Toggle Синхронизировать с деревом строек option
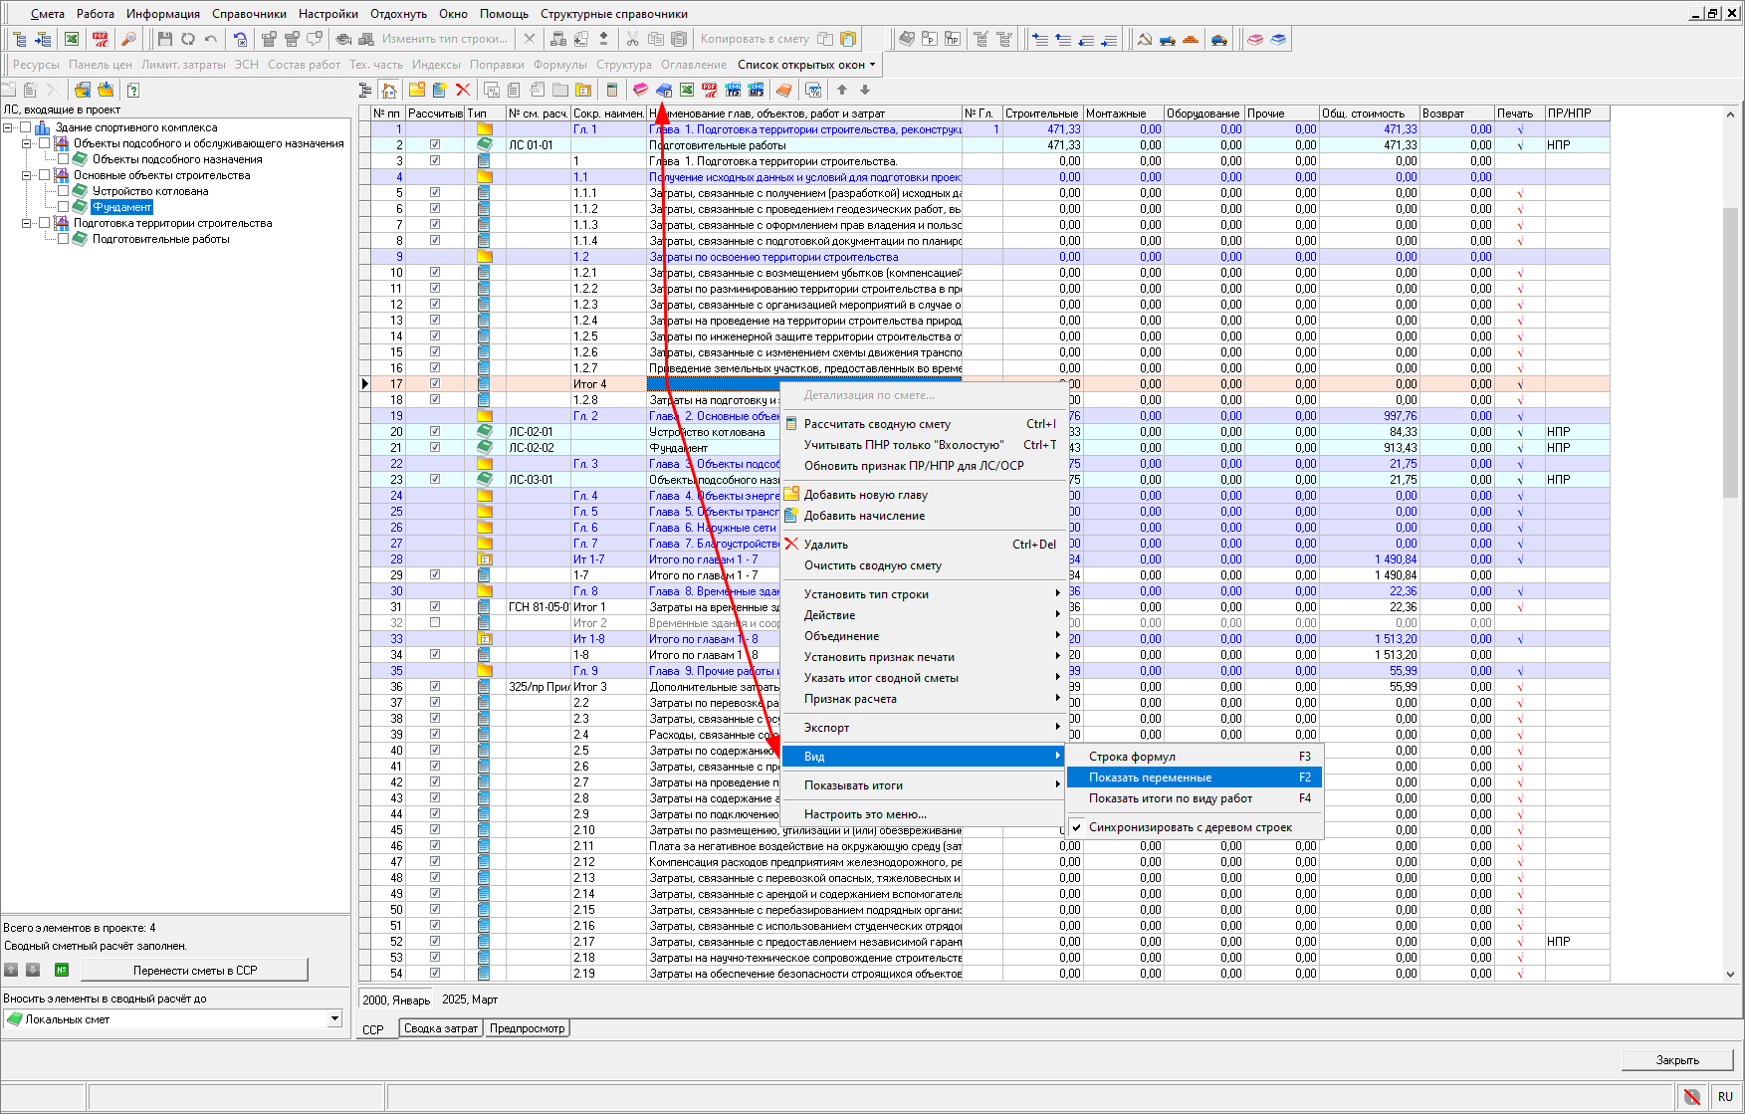This screenshot has height=1114, width=1745. point(1194,827)
